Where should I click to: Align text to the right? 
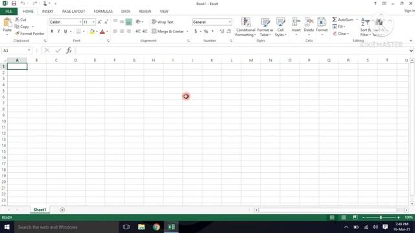pos(128,32)
